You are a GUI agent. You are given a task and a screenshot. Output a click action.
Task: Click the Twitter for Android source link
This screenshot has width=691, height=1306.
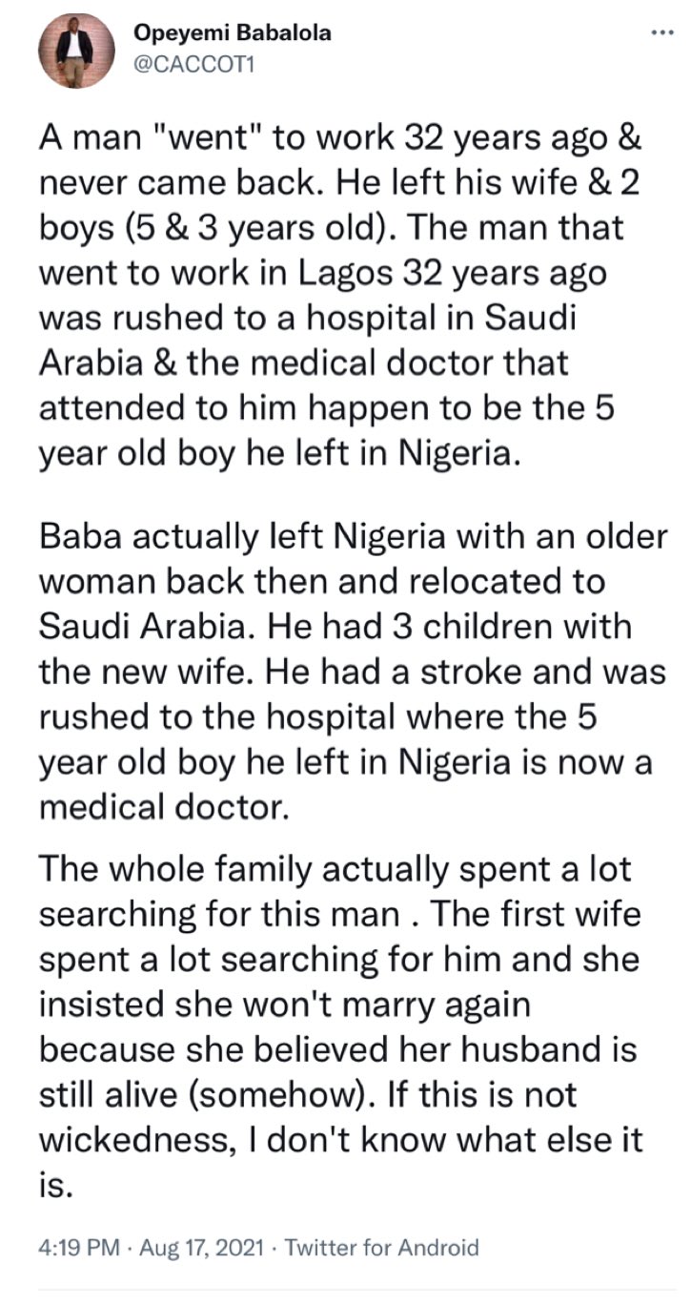(381, 1246)
